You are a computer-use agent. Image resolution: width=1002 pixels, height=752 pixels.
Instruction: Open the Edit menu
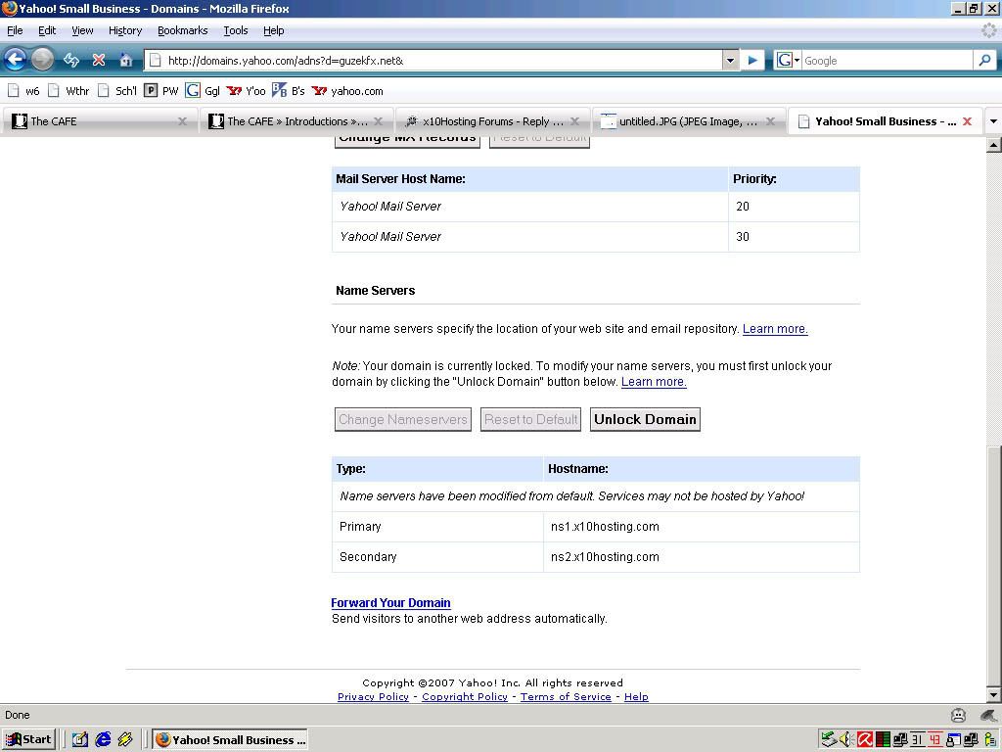coord(47,30)
